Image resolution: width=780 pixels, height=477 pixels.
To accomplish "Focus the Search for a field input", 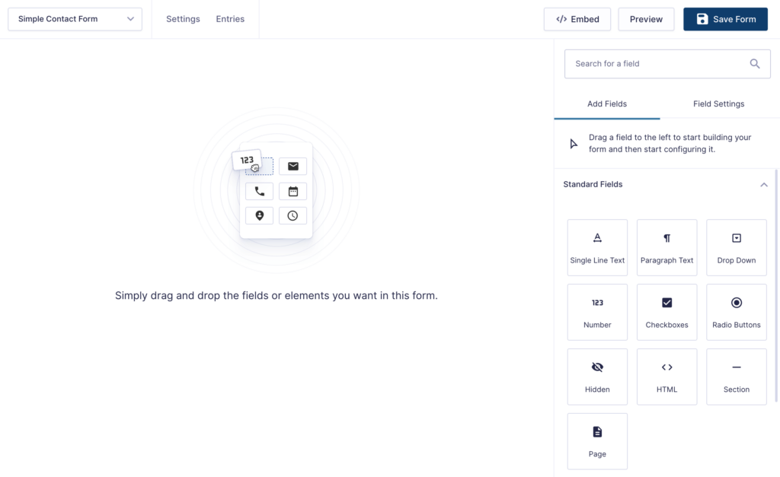I will tap(655, 64).
